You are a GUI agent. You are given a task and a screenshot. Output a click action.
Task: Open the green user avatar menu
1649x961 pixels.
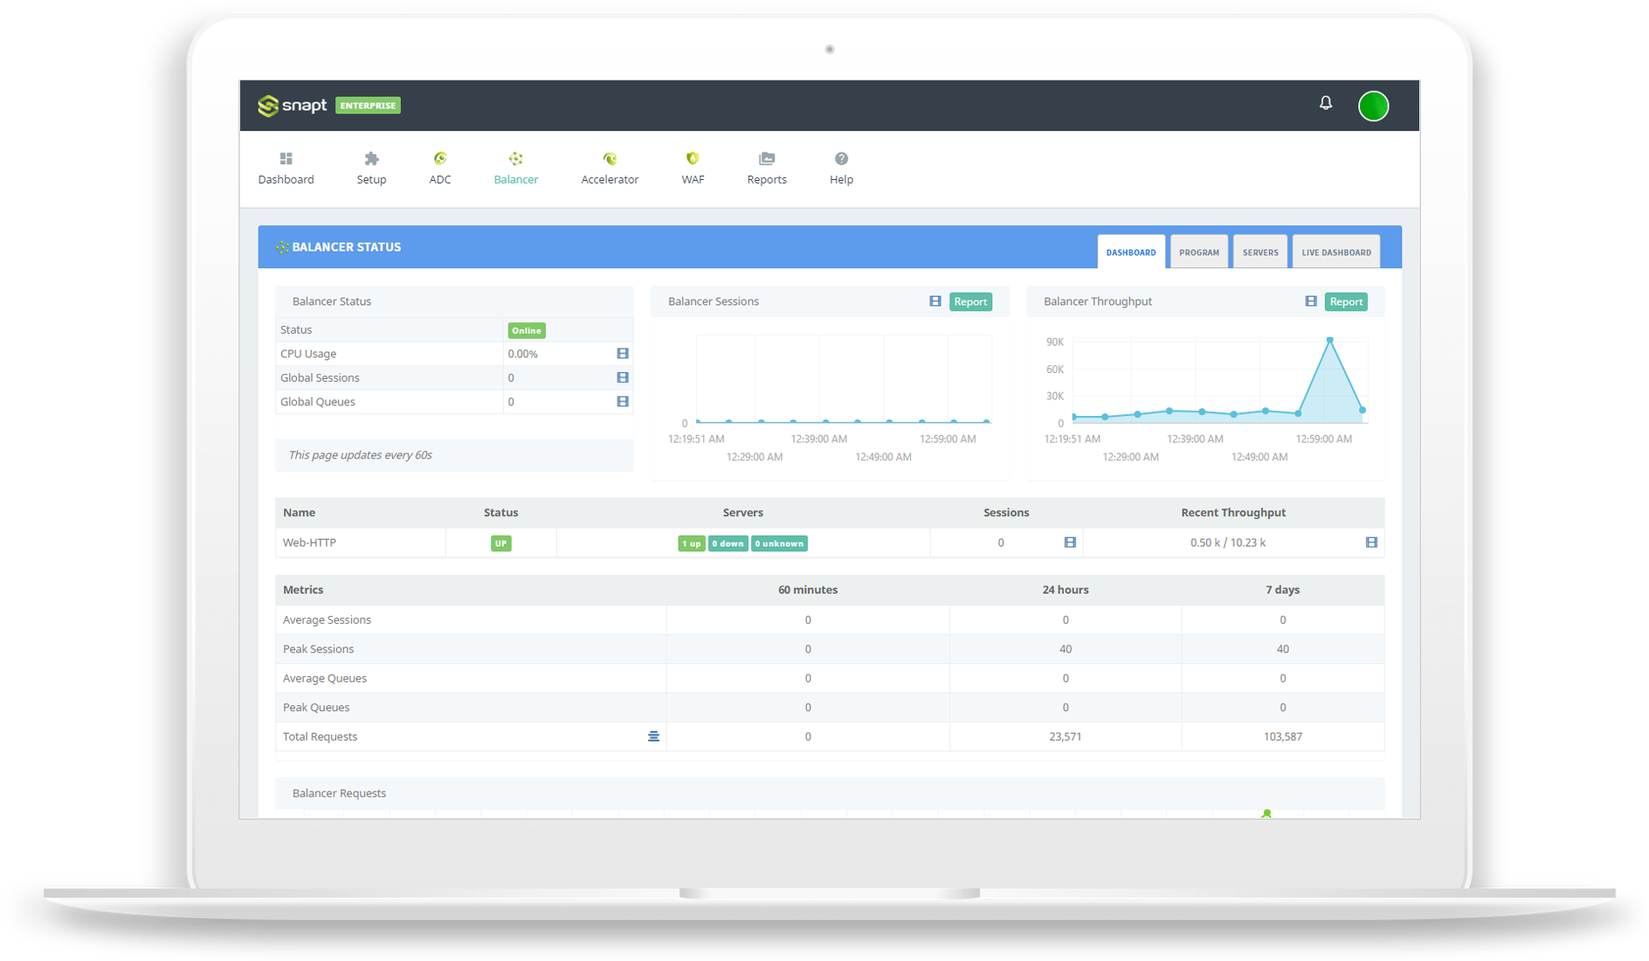pyautogui.click(x=1373, y=106)
